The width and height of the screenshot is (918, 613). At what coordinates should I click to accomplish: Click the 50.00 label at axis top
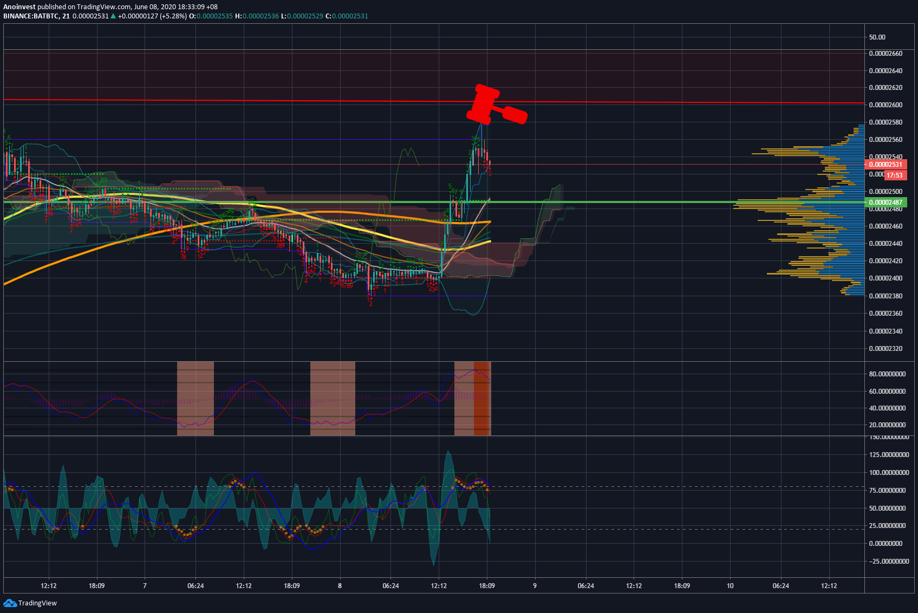tap(877, 37)
